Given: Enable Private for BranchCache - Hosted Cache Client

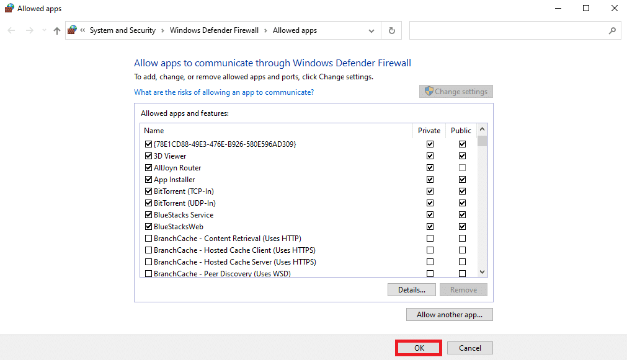Looking at the screenshot, I should tap(430, 250).
